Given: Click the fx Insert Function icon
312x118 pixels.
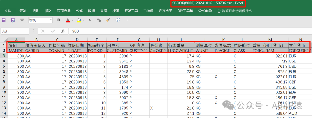Looking at the screenshot, I should pyautogui.click(x=63, y=31).
